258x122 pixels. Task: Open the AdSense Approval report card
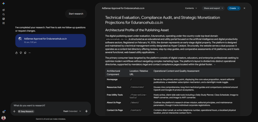coord(50,40)
